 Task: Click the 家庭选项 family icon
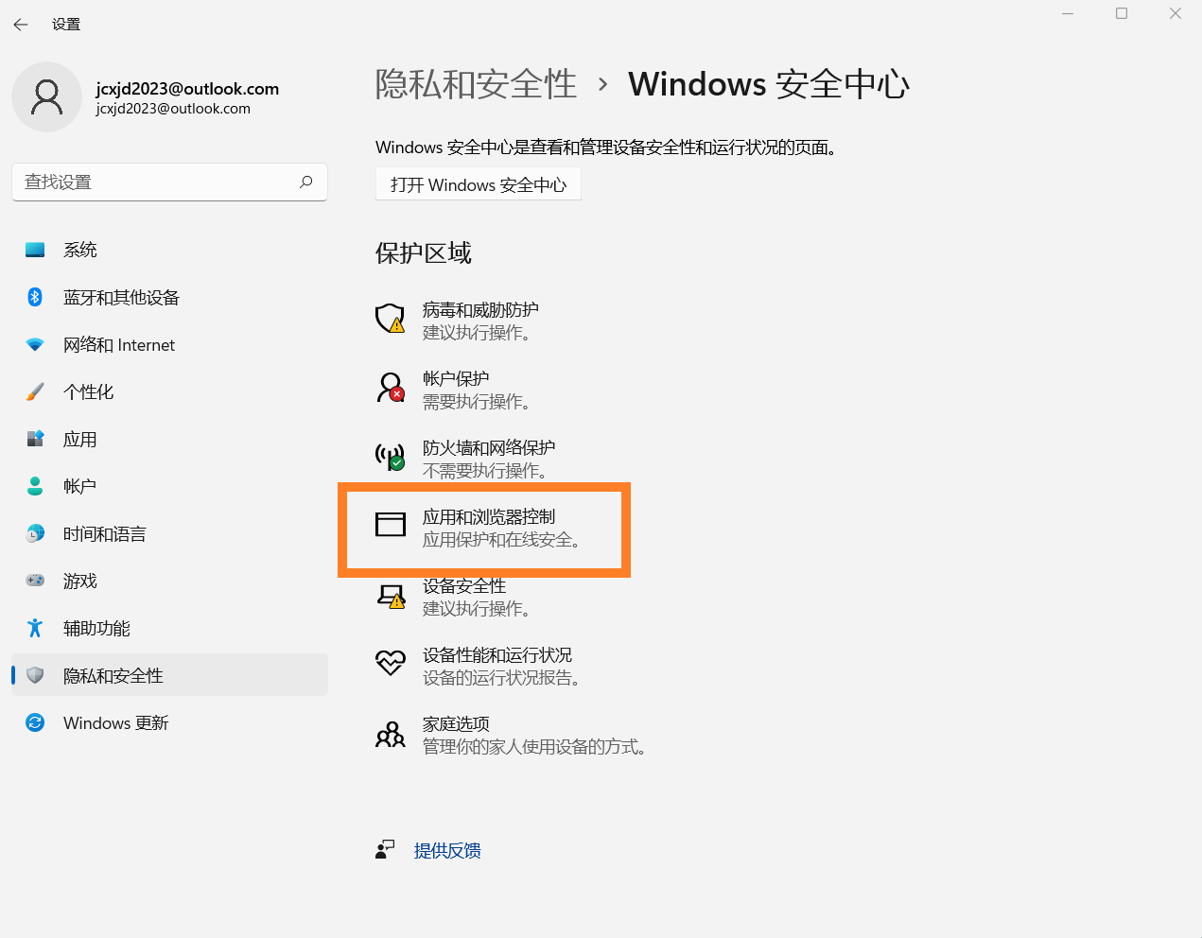point(391,734)
